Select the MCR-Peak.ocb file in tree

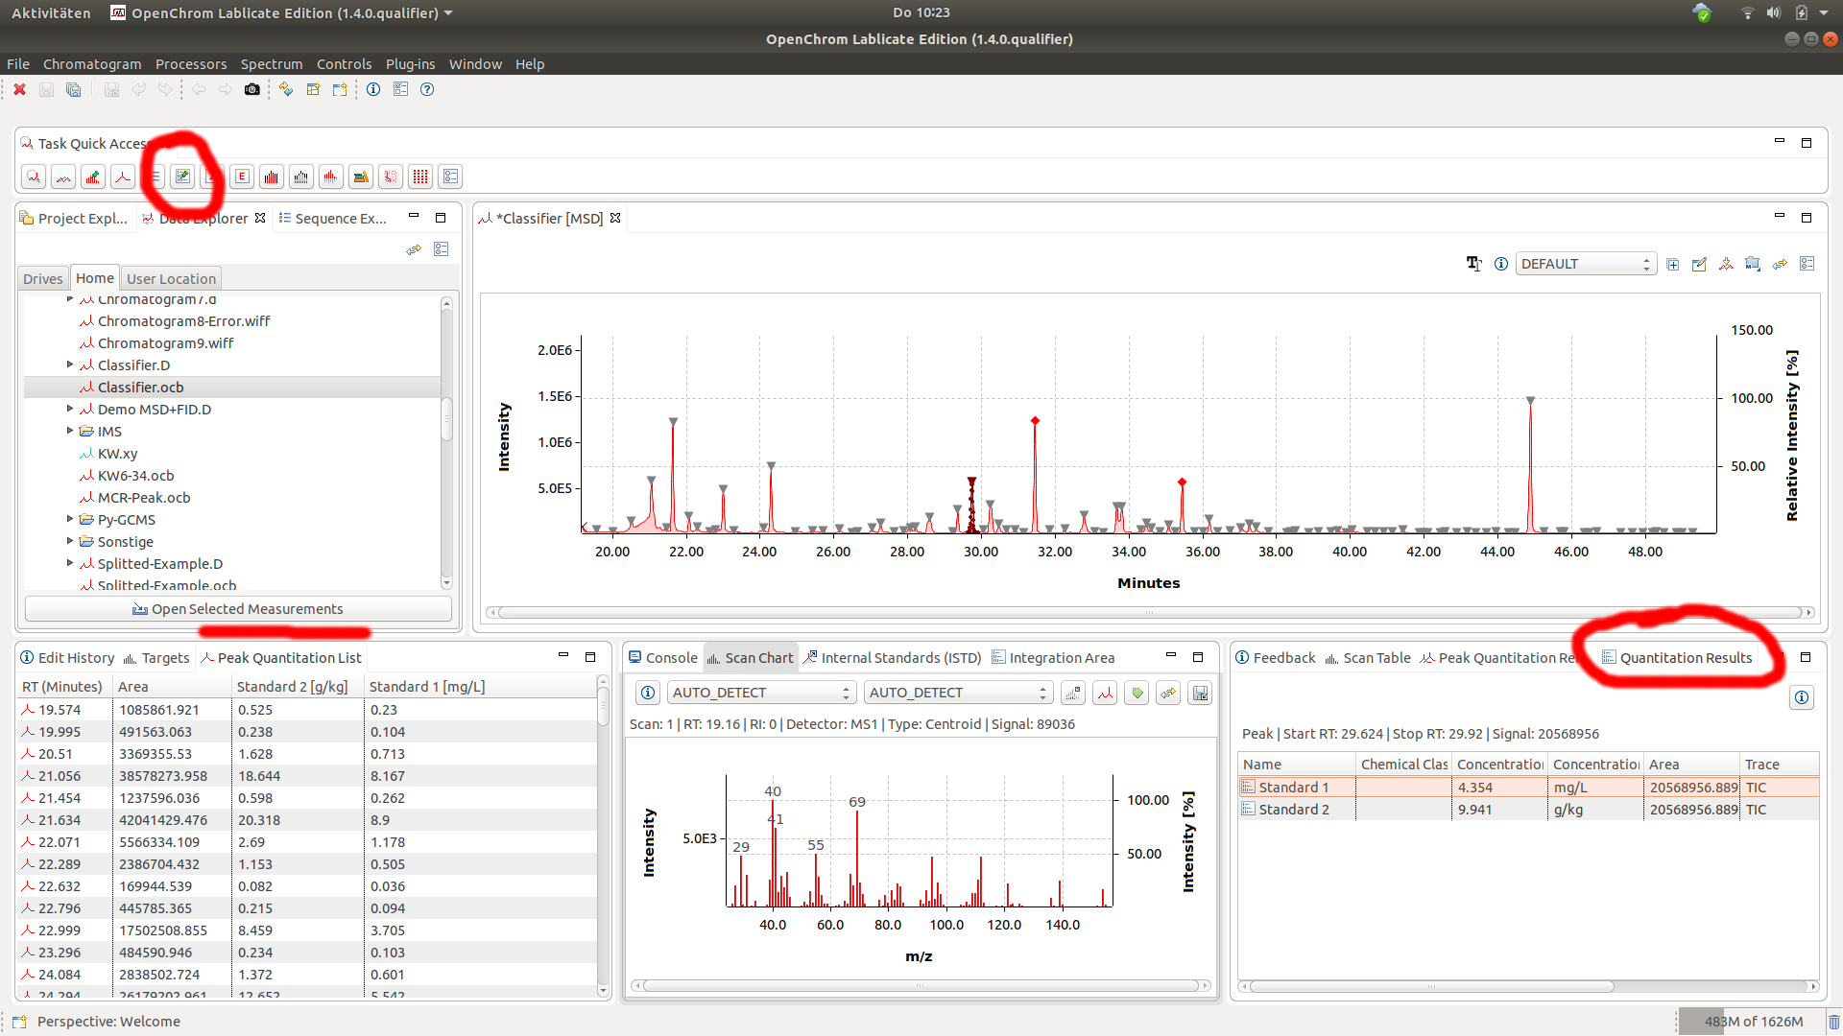click(x=144, y=497)
